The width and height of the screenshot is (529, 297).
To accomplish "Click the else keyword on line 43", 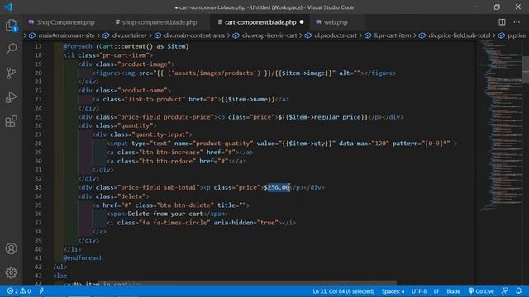I will [x=60, y=276].
